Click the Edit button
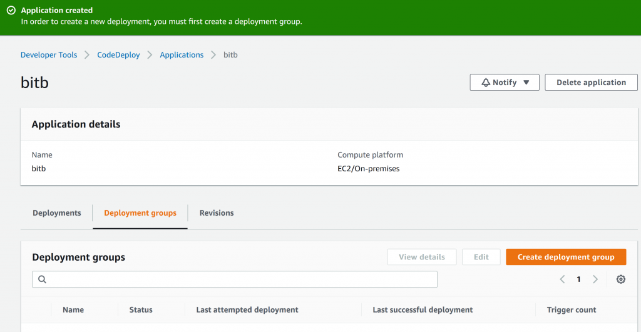 (481, 257)
